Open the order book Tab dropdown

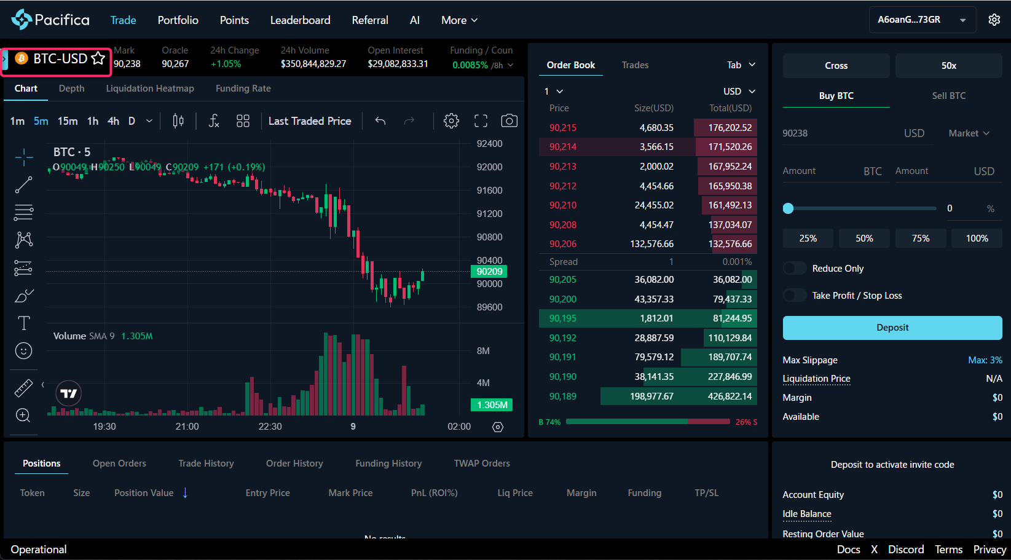741,65
